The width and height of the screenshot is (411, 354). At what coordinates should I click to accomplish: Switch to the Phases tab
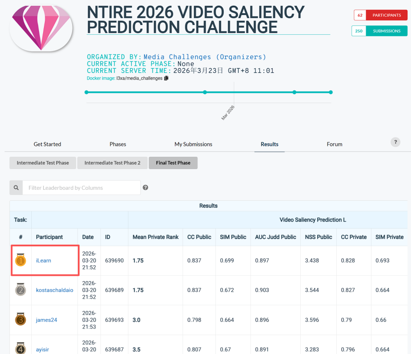[x=118, y=144]
